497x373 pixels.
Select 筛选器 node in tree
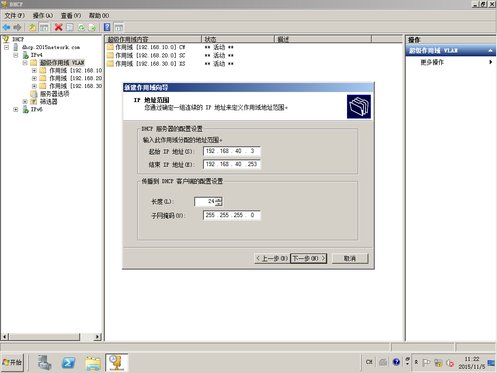[49, 102]
